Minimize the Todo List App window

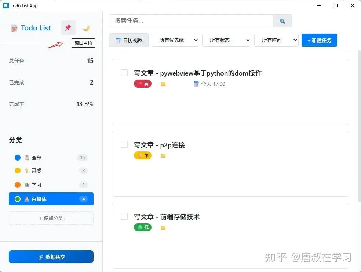(x=319, y=5)
